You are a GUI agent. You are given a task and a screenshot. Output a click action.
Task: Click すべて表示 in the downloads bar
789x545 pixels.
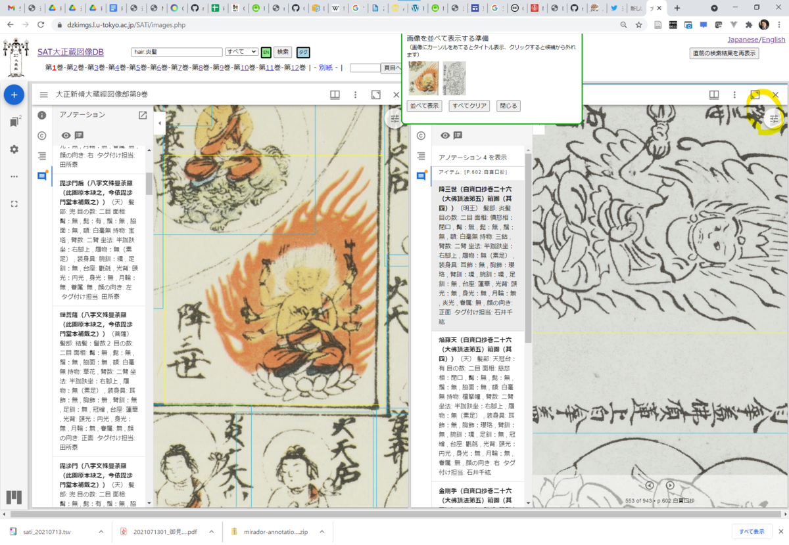coord(751,531)
